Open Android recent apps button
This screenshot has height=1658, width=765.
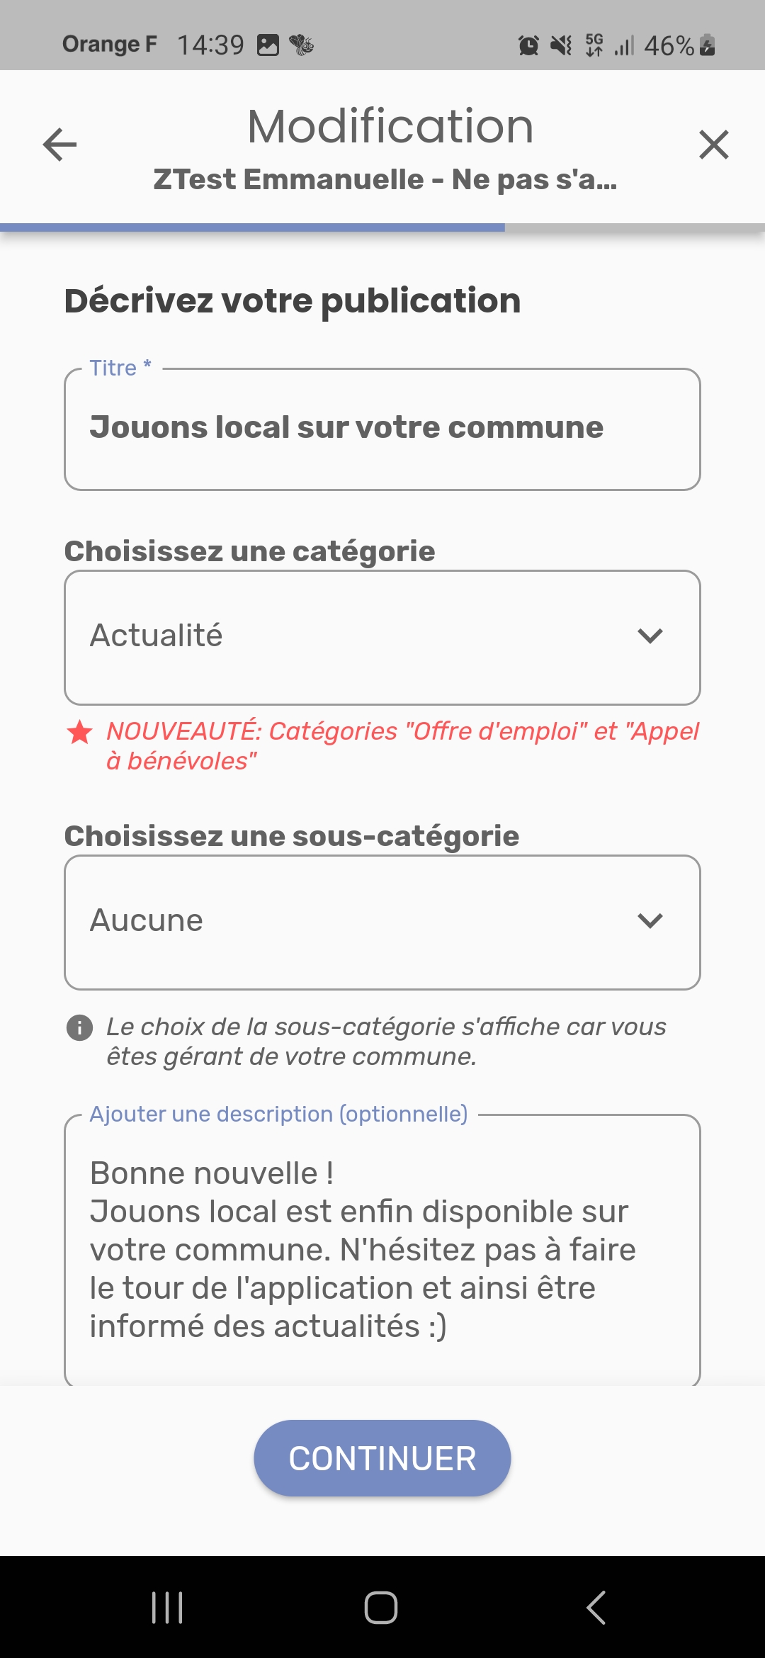tap(167, 1607)
